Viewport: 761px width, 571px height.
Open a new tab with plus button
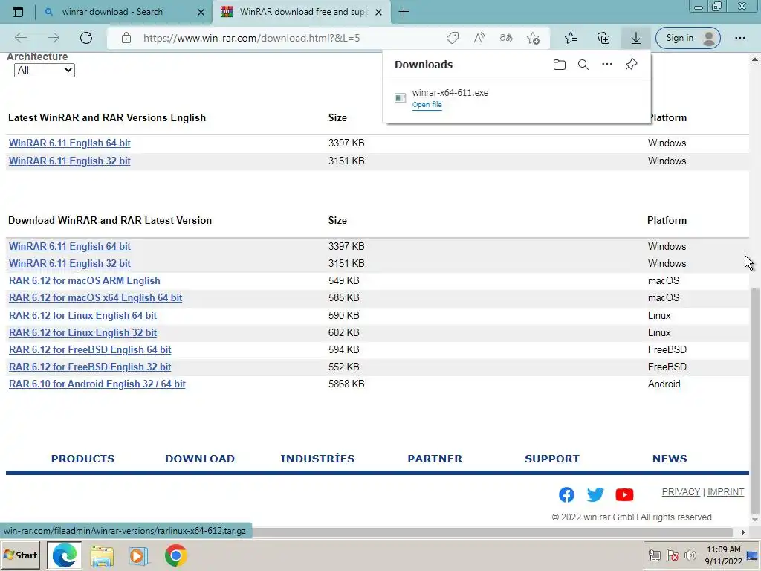click(404, 12)
